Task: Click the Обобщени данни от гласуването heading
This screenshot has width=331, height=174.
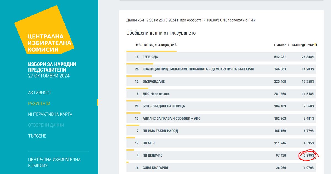Action: pos(161,33)
